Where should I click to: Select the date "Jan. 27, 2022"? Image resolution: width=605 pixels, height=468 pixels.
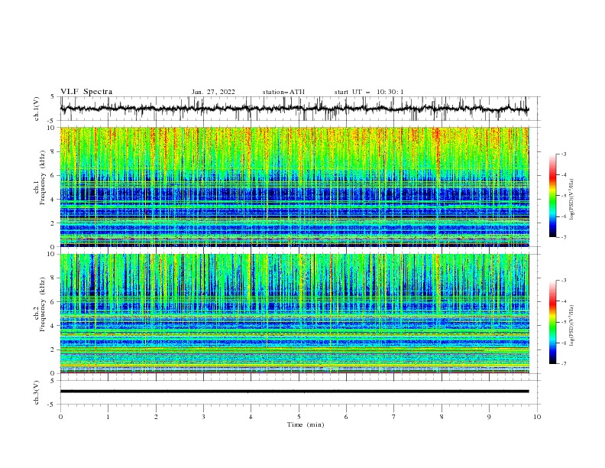point(213,92)
